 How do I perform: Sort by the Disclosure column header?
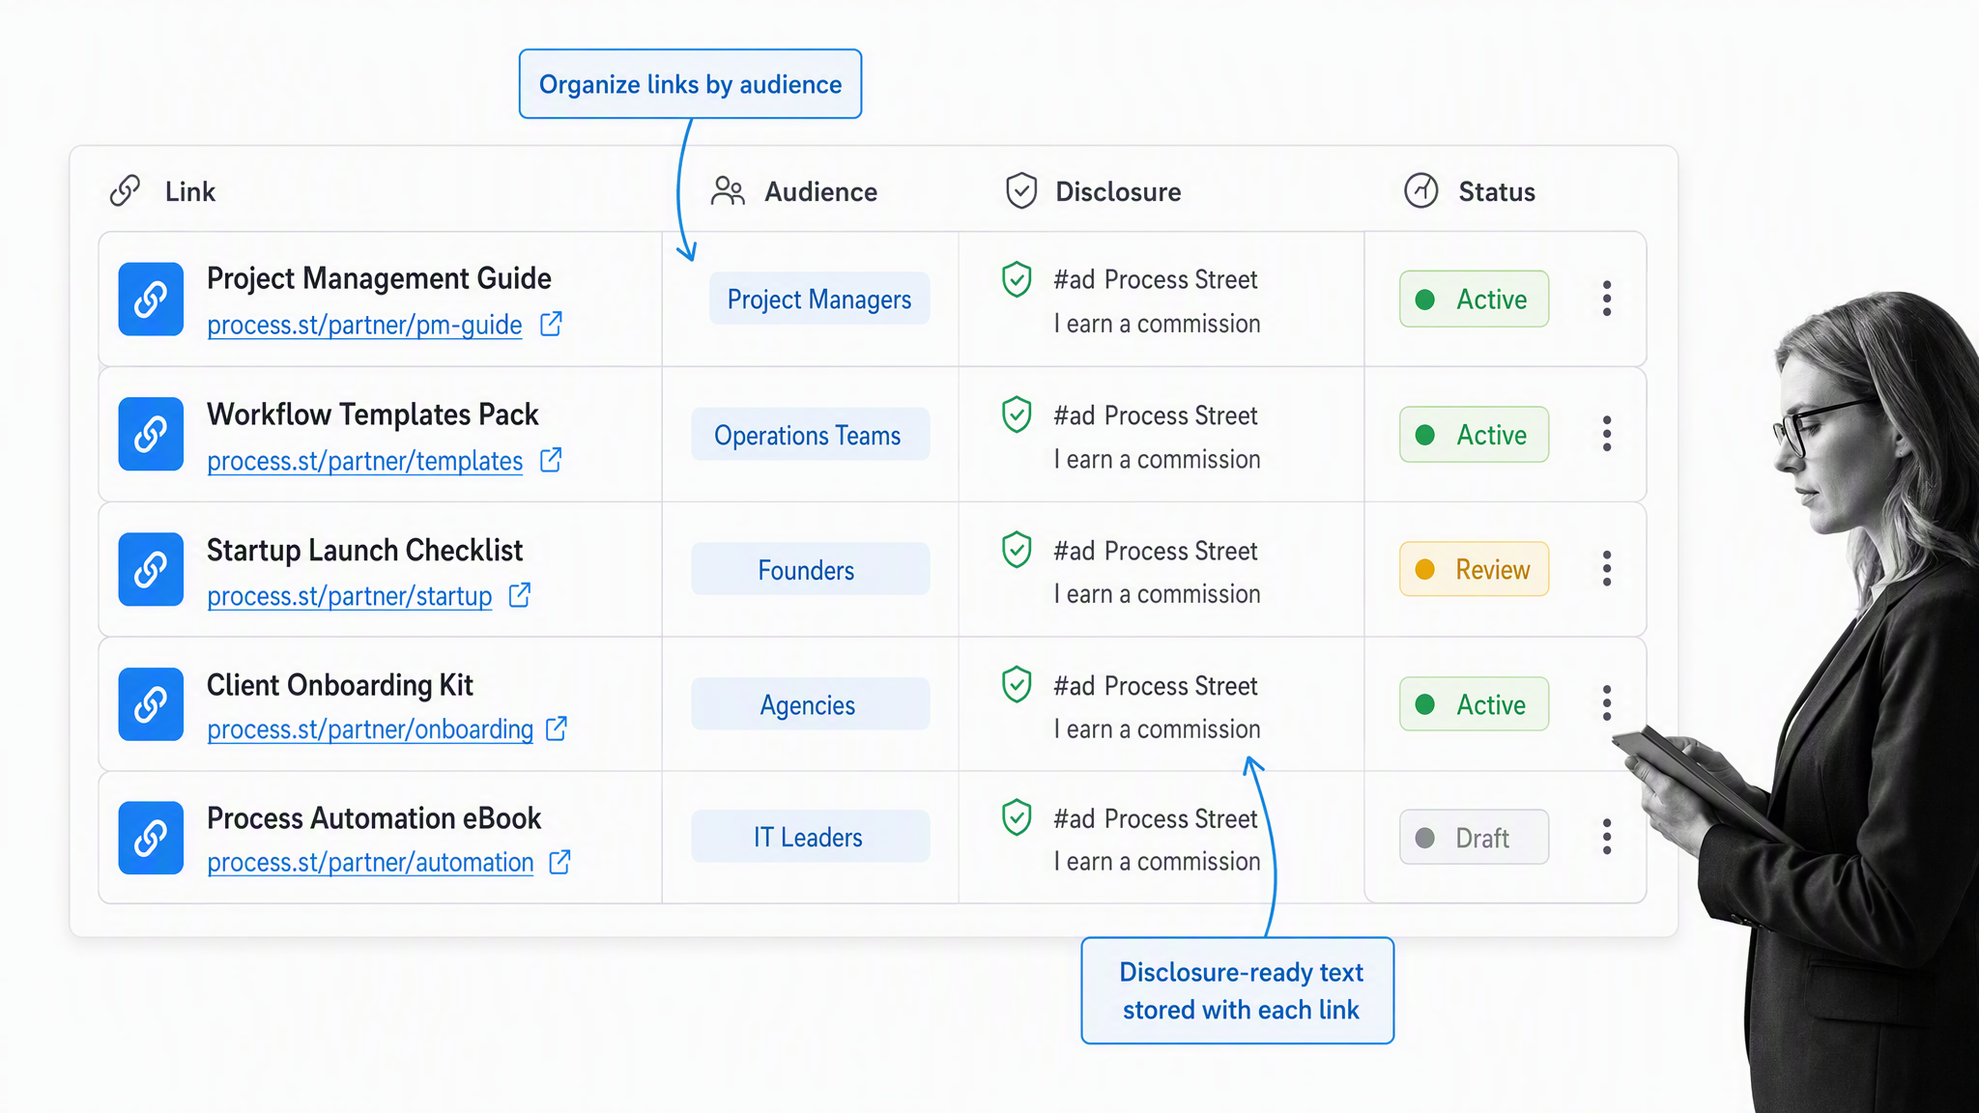(x=1118, y=191)
